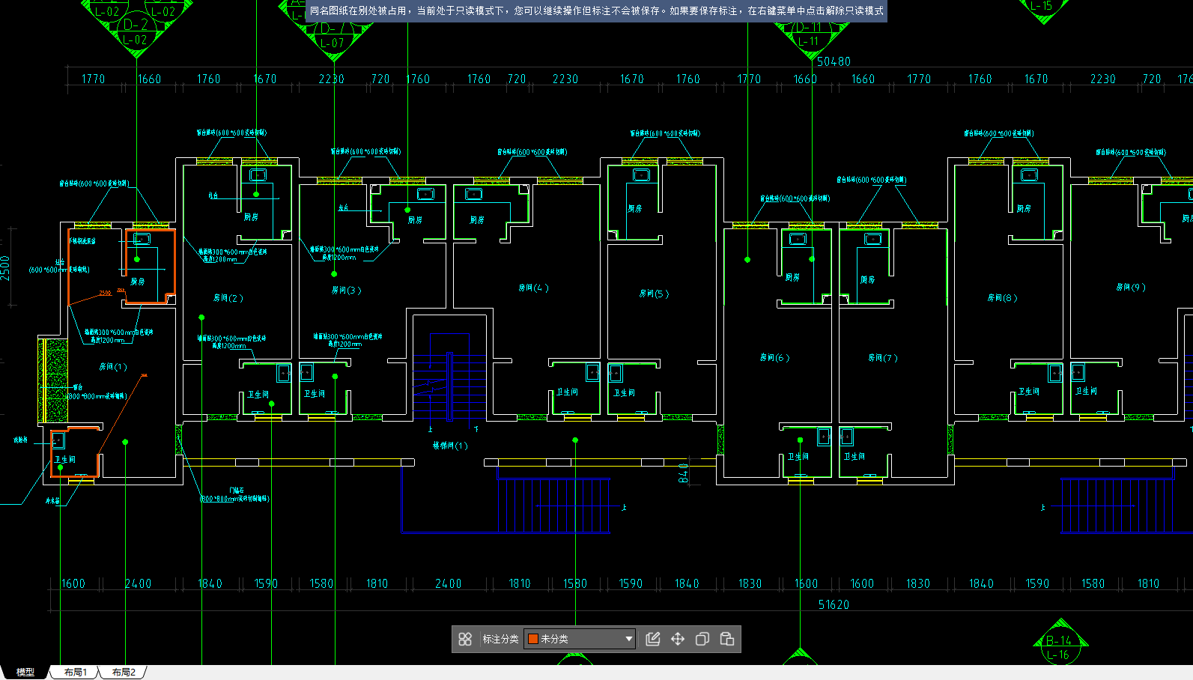Click the 房间(5) room label
The height and width of the screenshot is (680, 1193).
click(655, 294)
